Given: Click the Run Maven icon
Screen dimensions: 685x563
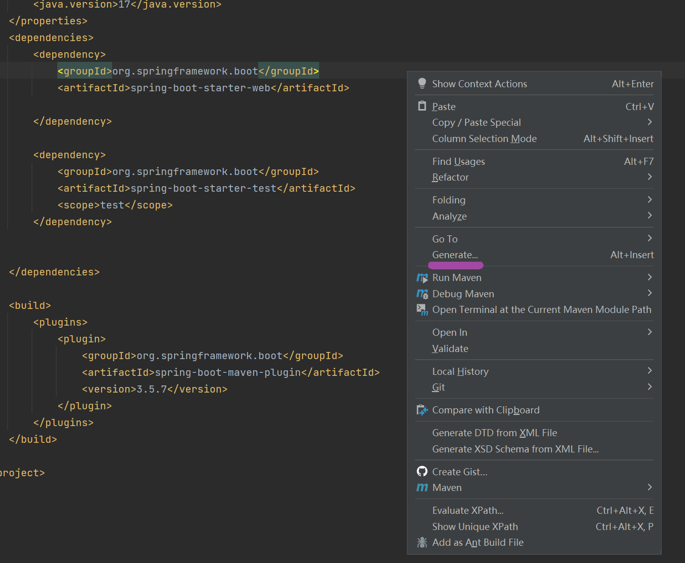Looking at the screenshot, I should click(422, 278).
